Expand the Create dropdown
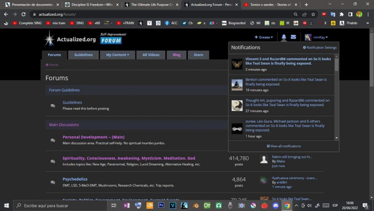This screenshot has width=374, height=211. (264, 37)
